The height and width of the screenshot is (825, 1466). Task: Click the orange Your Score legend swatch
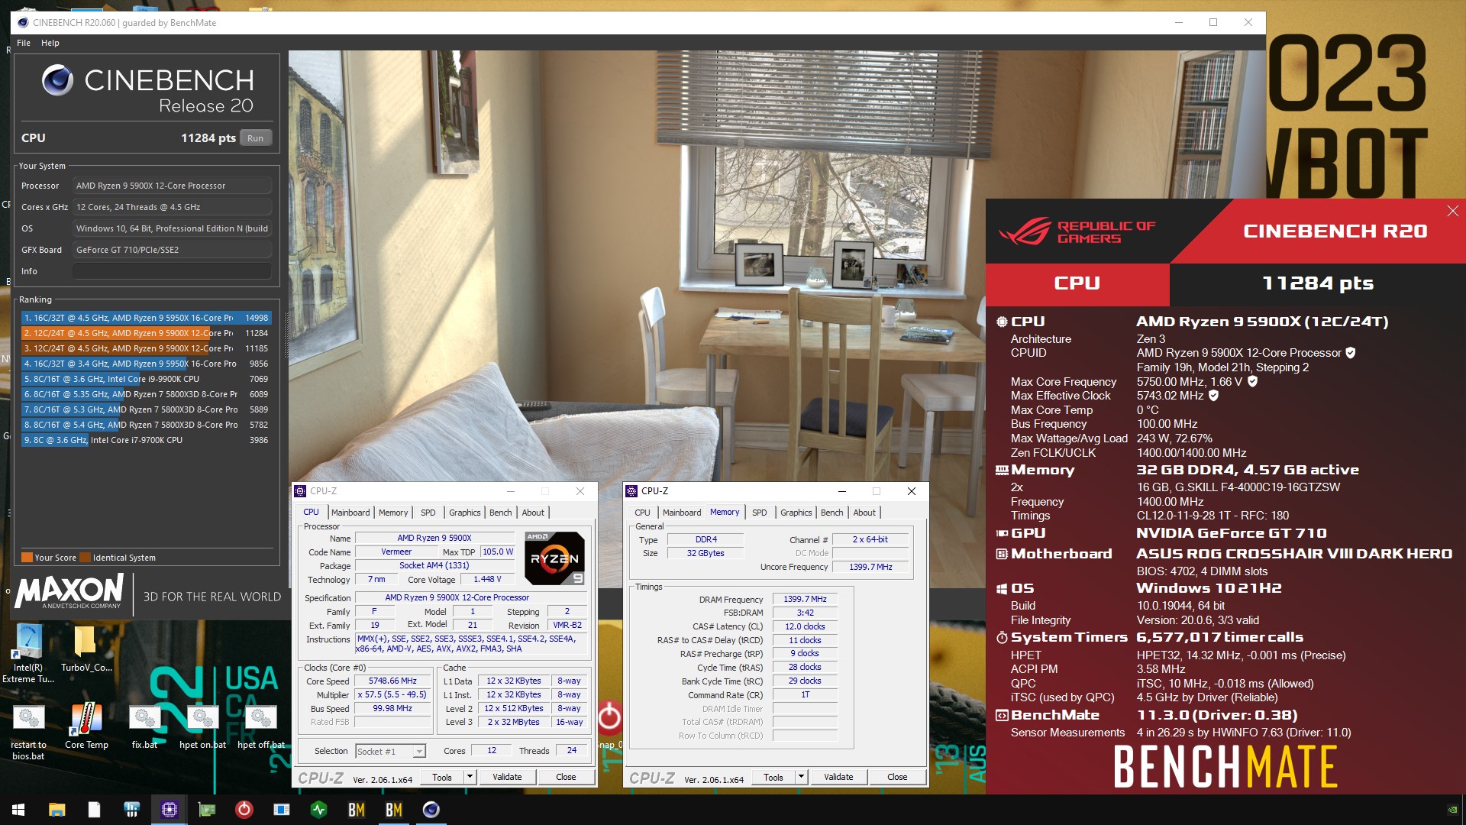27,558
